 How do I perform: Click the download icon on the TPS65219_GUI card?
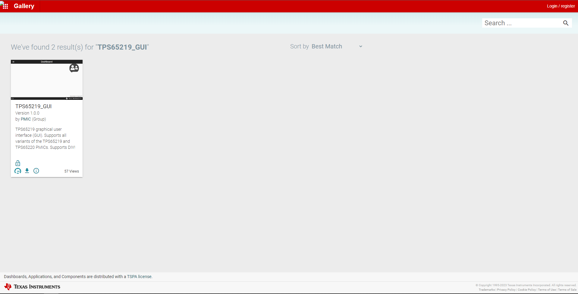pos(27,170)
